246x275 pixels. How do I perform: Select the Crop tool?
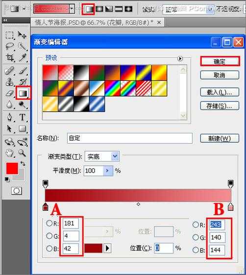coord(10,57)
